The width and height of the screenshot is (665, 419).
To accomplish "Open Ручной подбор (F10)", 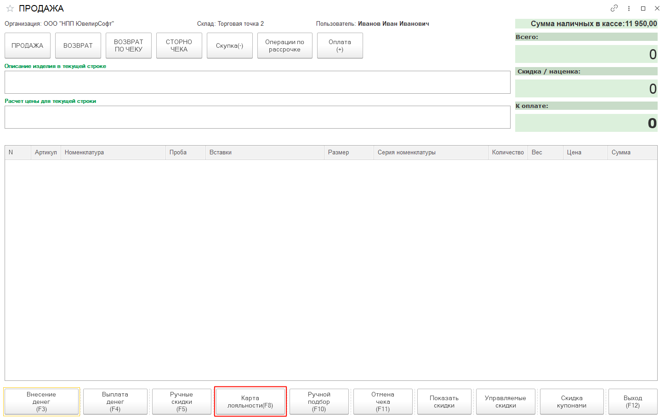I will click(x=319, y=402).
